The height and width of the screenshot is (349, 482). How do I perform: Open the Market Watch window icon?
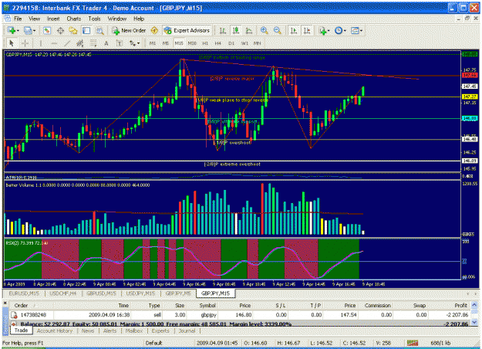[47, 30]
